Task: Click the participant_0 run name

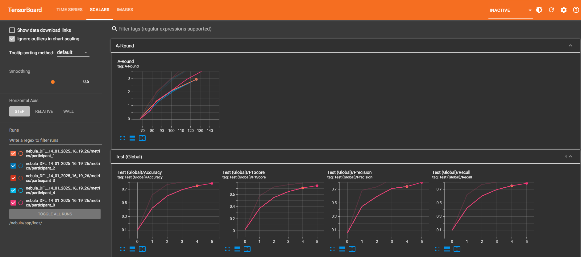Action: tap(63, 203)
